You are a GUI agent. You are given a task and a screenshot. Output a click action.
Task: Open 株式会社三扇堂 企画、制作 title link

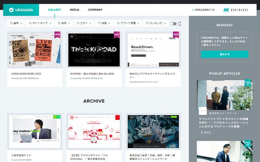[152, 157]
